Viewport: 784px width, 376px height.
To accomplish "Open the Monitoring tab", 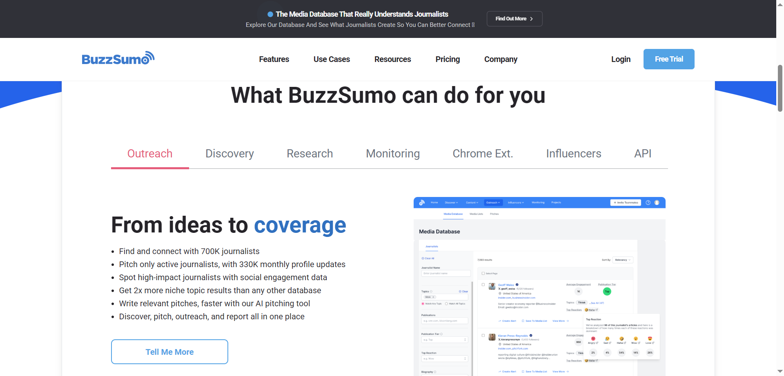I will [393, 154].
